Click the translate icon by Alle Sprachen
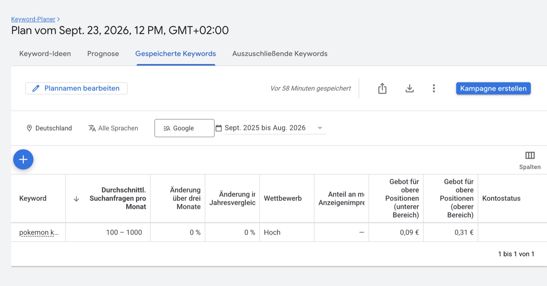Image resolution: width=547 pixels, height=286 pixels. click(92, 128)
